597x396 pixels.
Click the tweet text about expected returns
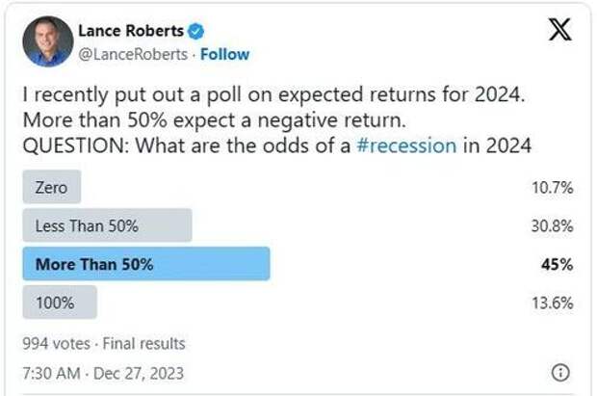(x=277, y=120)
